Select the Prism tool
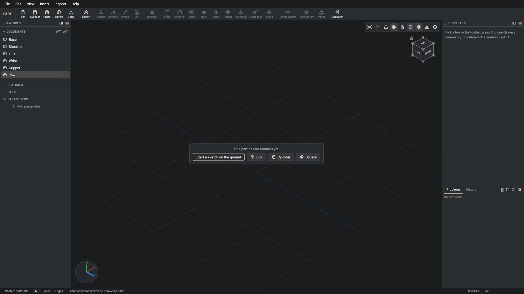The image size is (524, 294). [47, 14]
